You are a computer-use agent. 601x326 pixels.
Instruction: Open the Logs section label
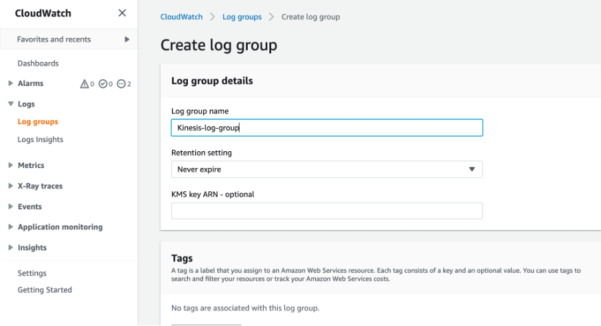click(x=26, y=104)
